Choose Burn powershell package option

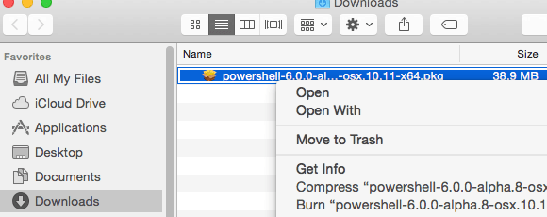click(422, 204)
